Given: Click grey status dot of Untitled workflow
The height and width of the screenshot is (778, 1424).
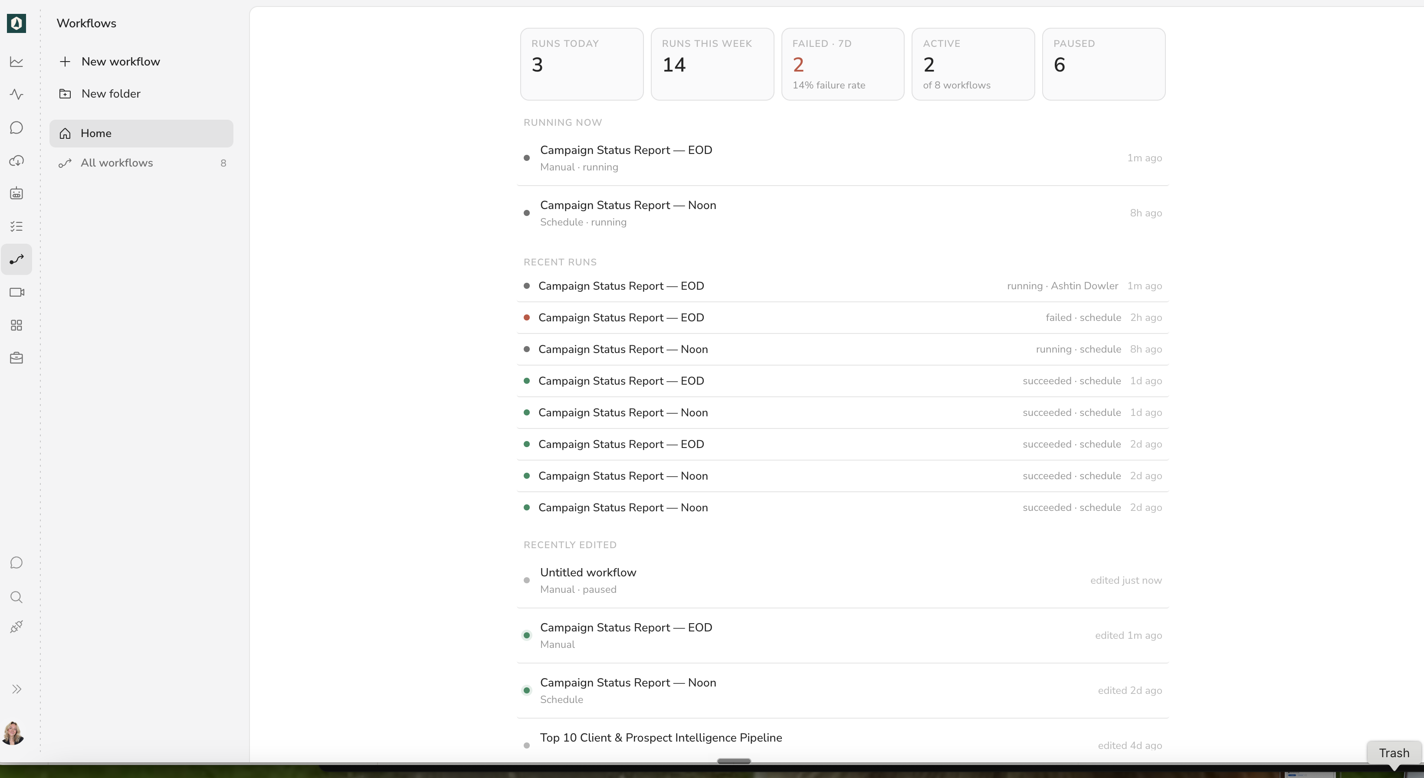Looking at the screenshot, I should pos(527,580).
